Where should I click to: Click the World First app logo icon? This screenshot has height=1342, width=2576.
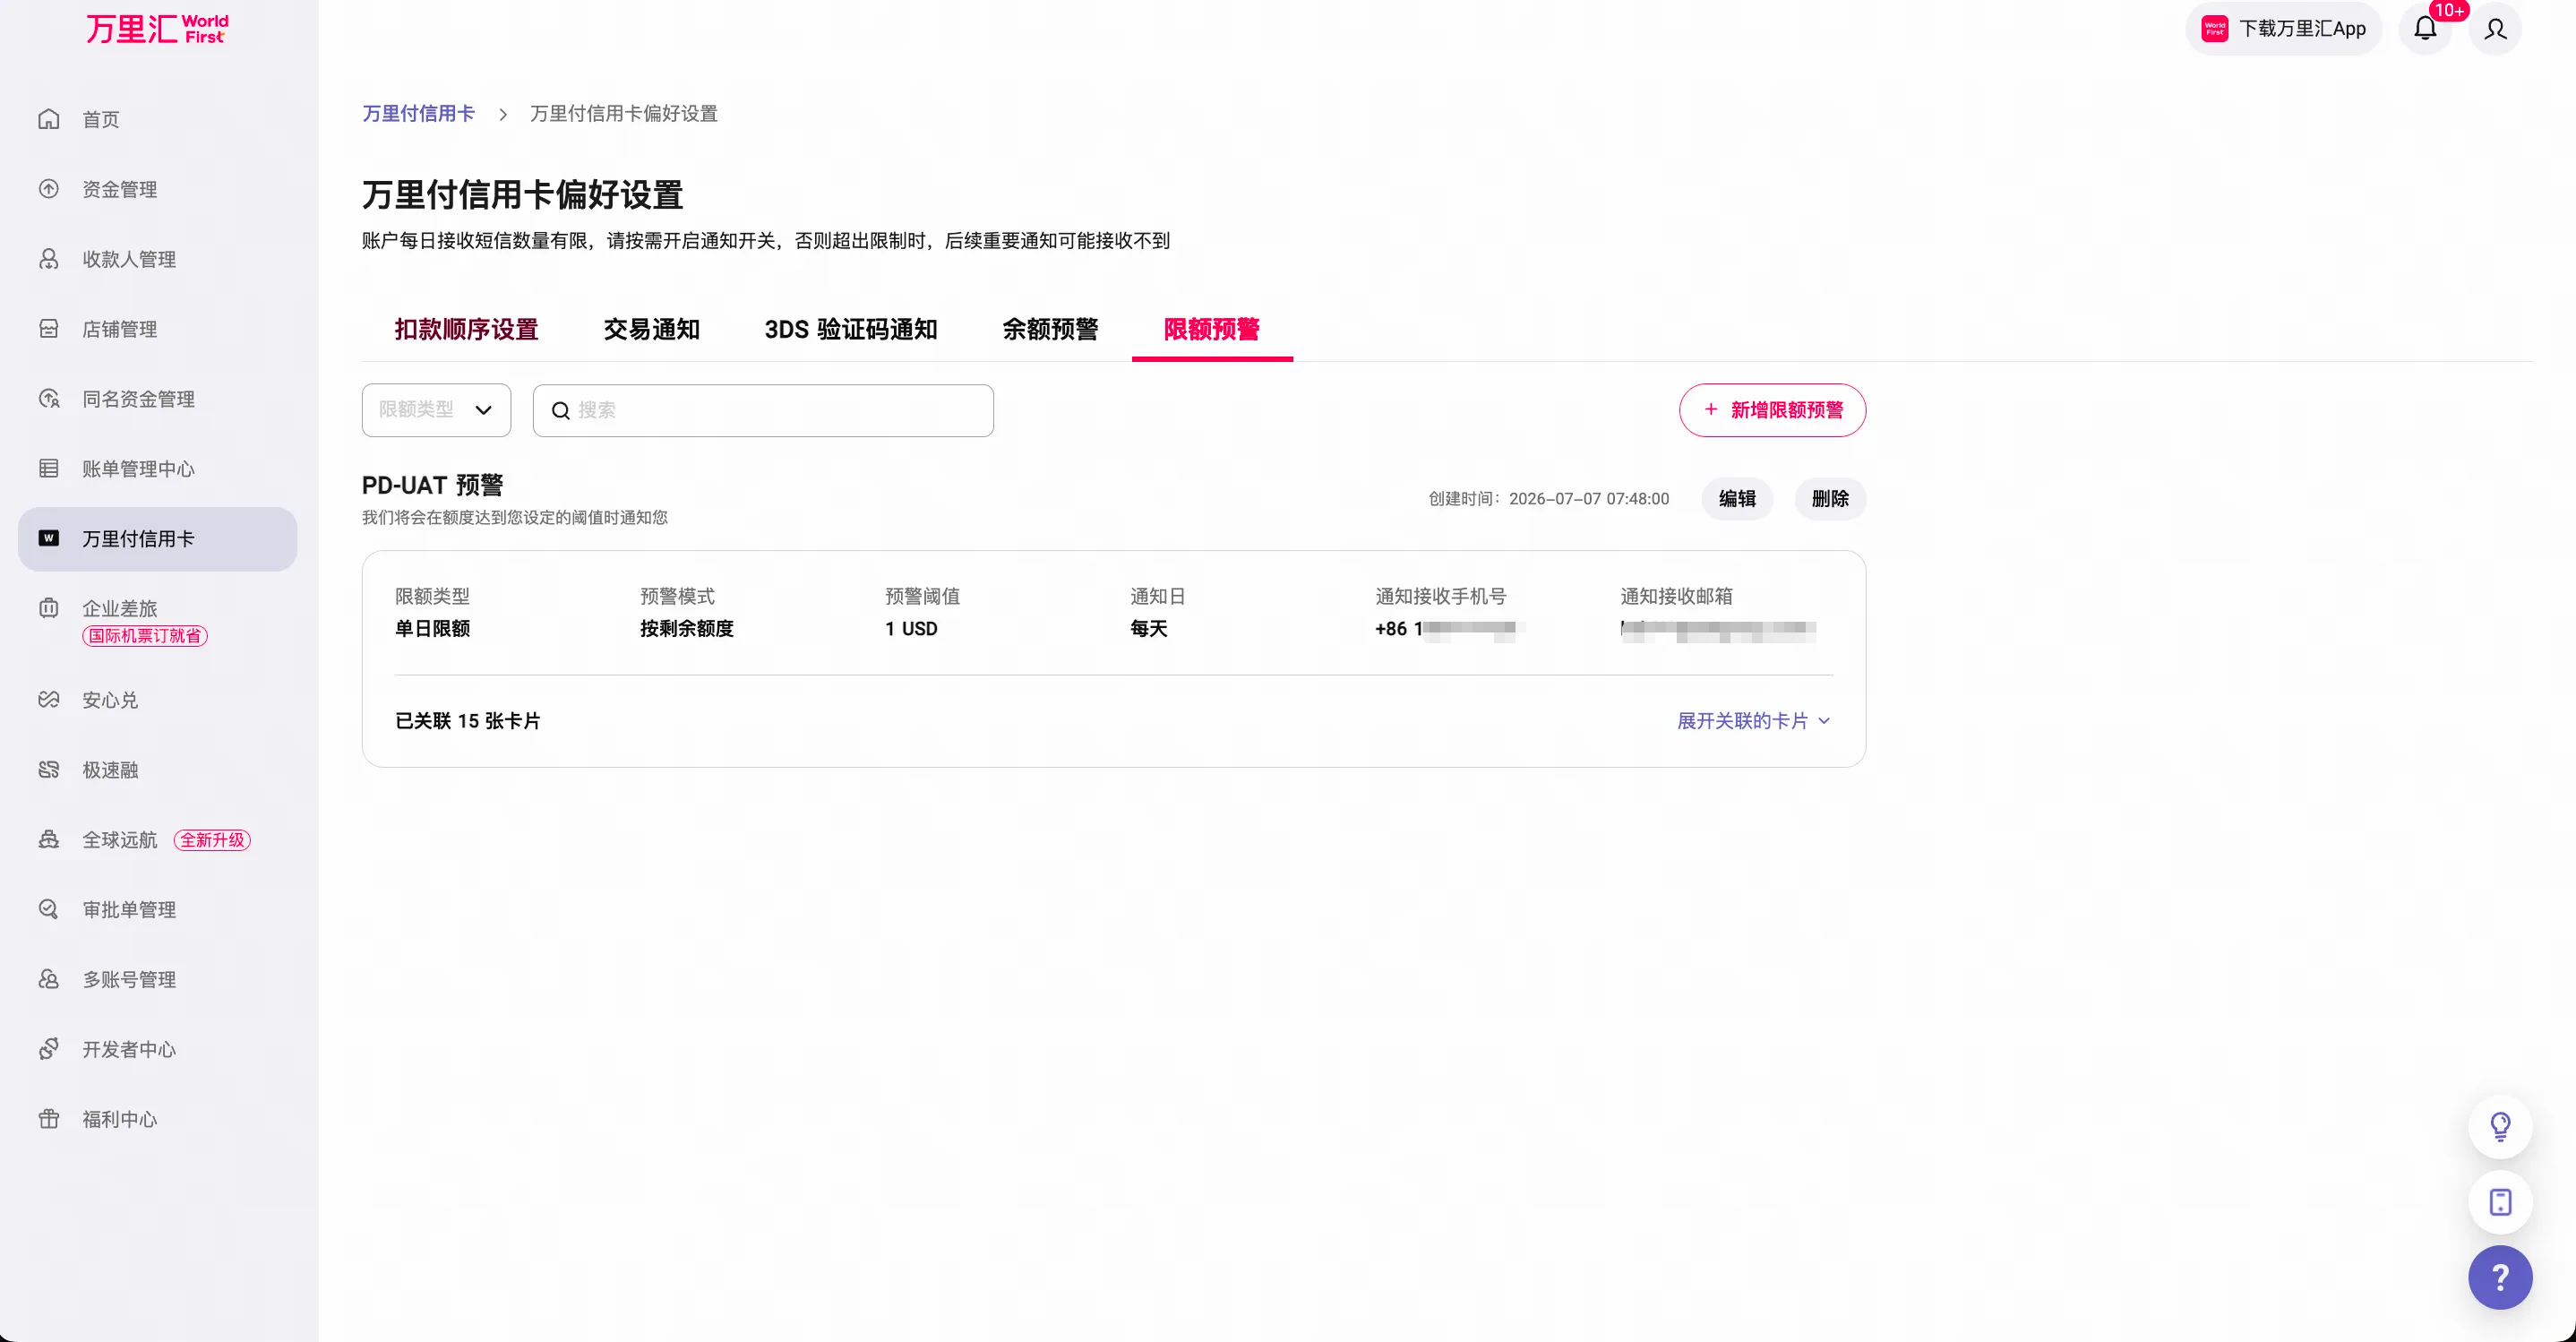[2214, 29]
